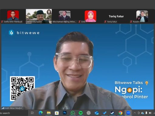Image resolution: width=155 pixels, height=116 pixels.
Task: Click the active Zoom taskbar icon
Action: click(x=128, y=113)
